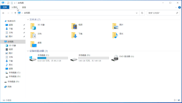Click the pin icon beside 下载

click(24, 29)
